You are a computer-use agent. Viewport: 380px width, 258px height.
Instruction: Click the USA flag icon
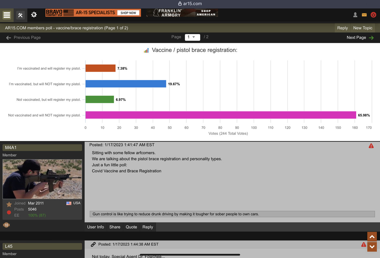(x=69, y=203)
